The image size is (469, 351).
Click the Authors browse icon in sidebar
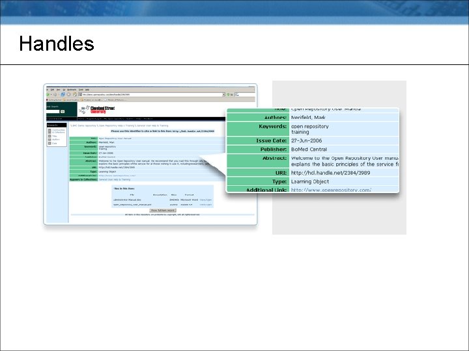(x=50, y=139)
